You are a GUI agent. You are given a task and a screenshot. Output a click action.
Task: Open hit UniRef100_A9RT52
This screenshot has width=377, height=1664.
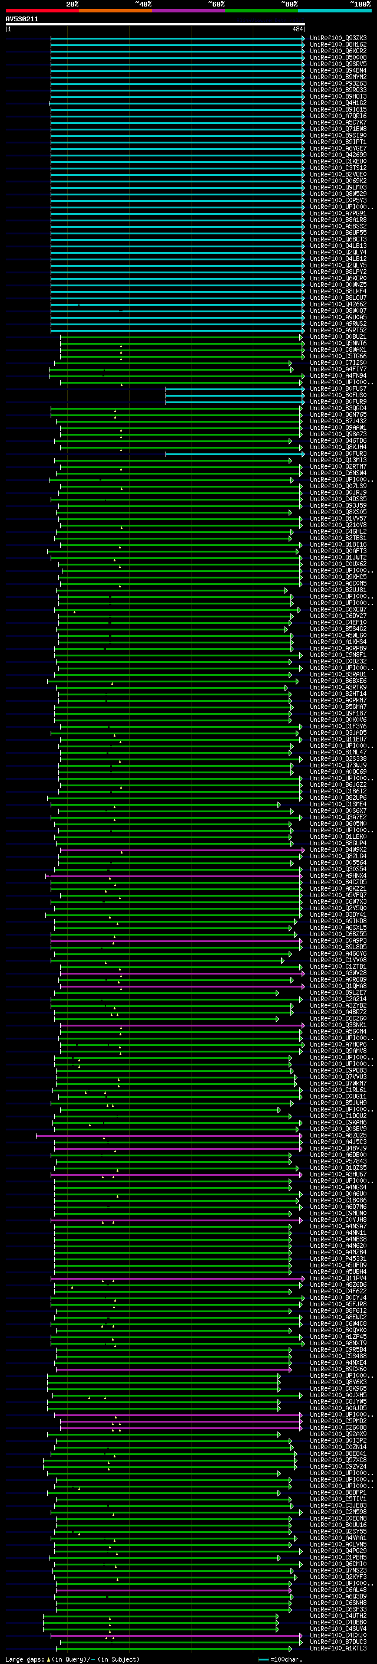pyautogui.click(x=338, y=331)
